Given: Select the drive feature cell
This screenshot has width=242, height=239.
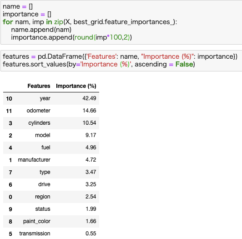Looking at the screenshot, I should click(44, 184).
